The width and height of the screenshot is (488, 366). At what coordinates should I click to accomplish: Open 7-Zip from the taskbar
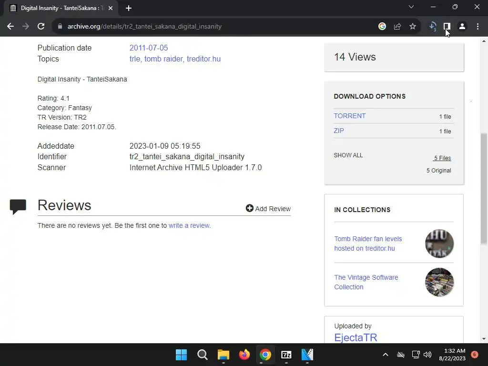(x=286, y=355)
